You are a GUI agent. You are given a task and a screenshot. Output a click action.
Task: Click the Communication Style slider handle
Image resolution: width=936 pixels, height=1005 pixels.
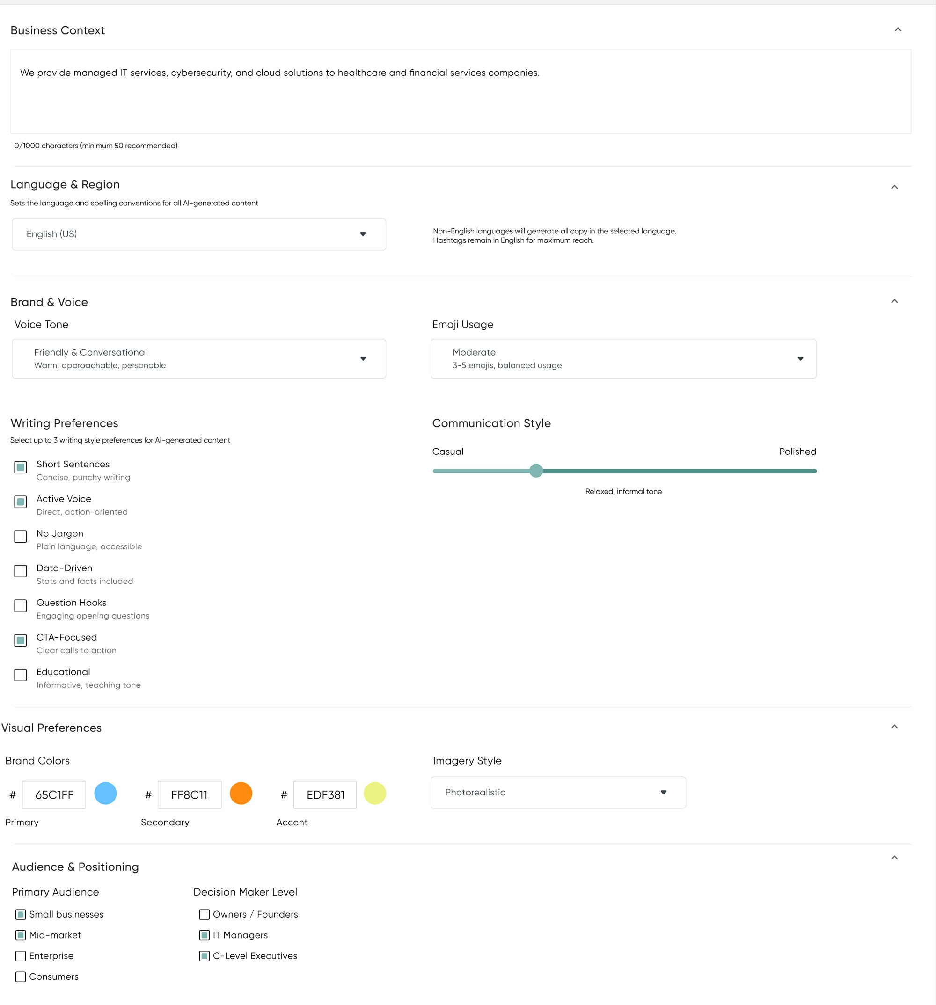point(536,470)
